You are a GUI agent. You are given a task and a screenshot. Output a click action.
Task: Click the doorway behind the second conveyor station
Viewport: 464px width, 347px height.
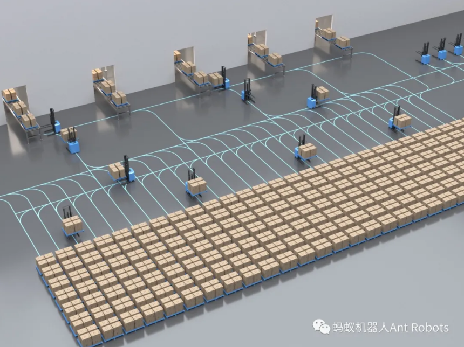tap(108, 73)
